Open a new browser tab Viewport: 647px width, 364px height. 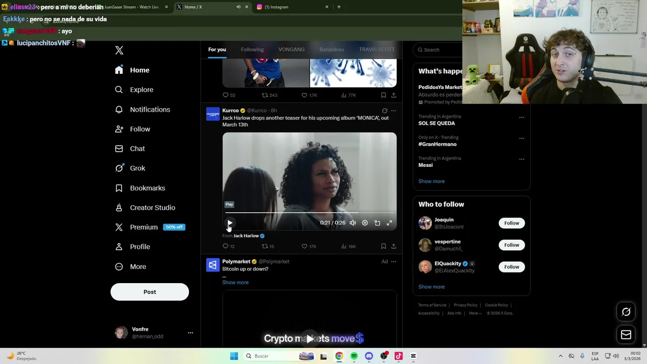pyautogui.click(x=339, y=7)
